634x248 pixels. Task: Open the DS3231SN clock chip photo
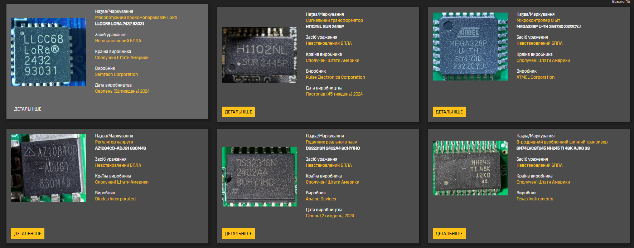tap(259, 176)
